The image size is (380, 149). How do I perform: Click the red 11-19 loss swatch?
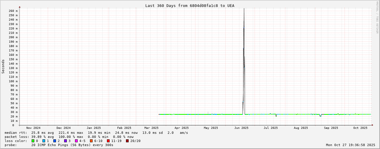click(108, 141)
